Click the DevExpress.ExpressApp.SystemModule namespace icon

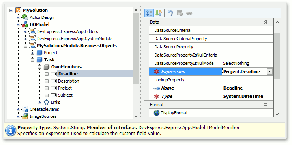click(32, 39)
